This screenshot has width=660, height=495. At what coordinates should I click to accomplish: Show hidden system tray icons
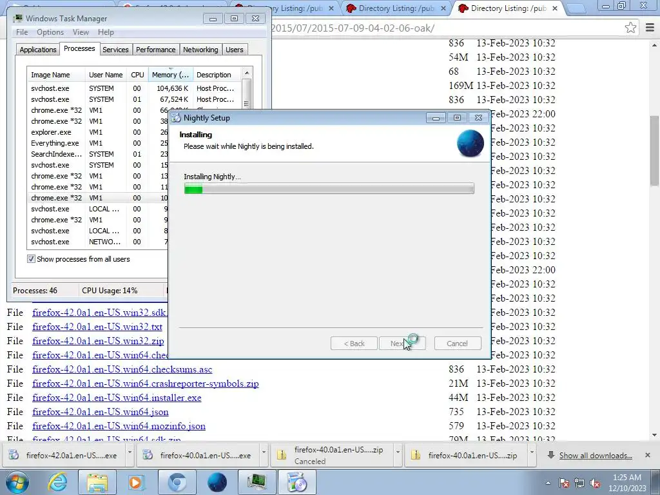point(548,483)
